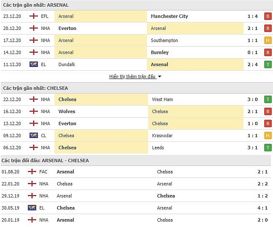
Task: Click orange H badge on Chelsea–Krasnodar row
Action: 268,136
